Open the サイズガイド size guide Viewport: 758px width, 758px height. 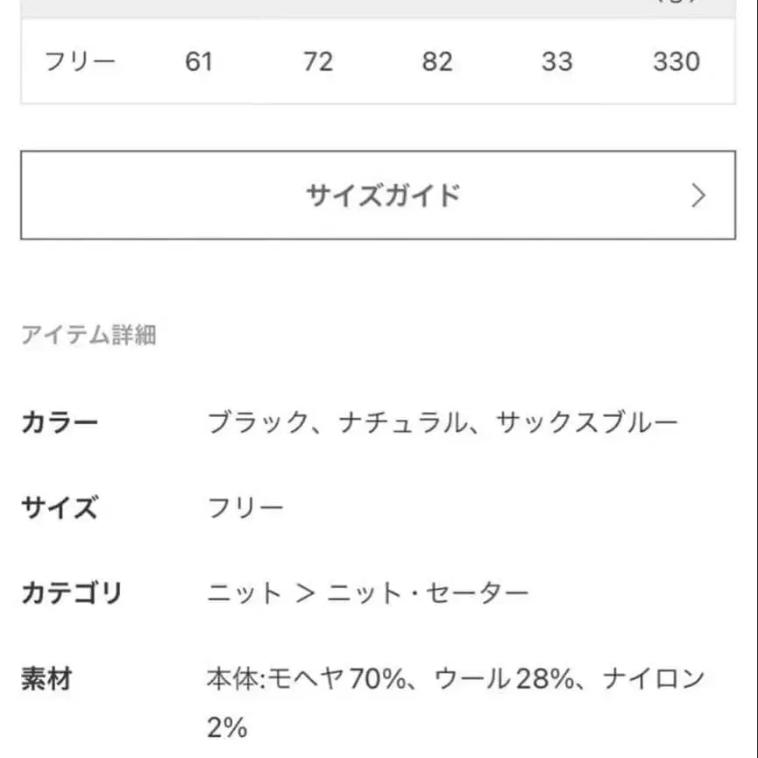pyautogui.click(x=383, y=195)
